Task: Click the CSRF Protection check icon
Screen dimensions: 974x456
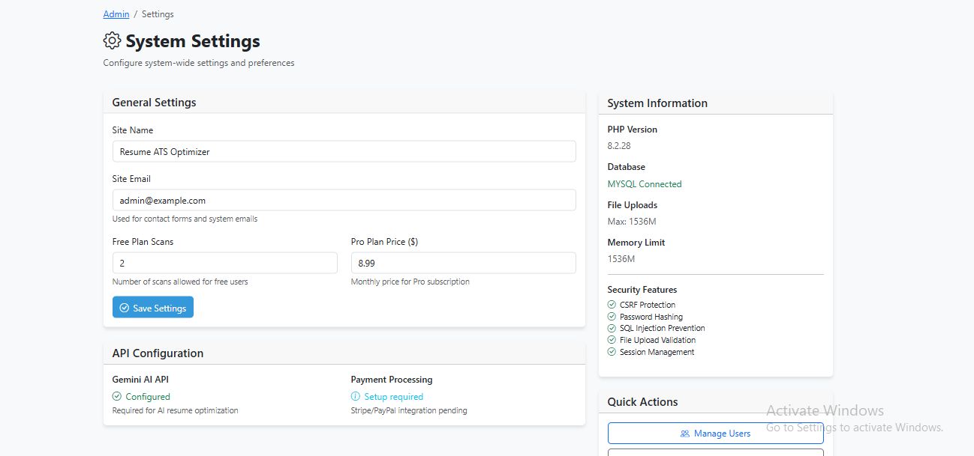Action: [612, 305]
